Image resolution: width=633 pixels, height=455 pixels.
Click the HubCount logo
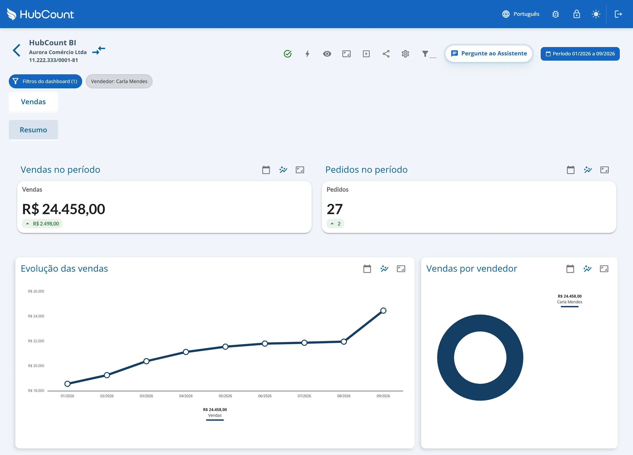[x=40, y=14]
